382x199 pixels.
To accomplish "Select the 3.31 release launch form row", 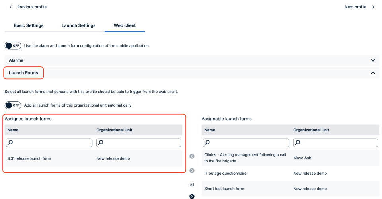I will pos(94,158).
